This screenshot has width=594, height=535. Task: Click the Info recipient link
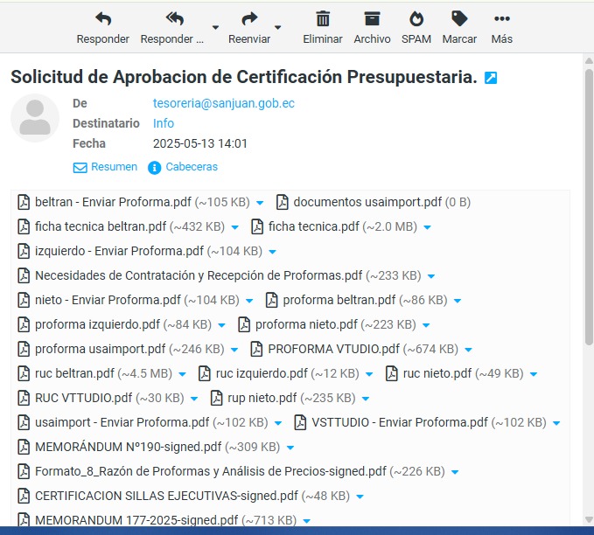164,123
